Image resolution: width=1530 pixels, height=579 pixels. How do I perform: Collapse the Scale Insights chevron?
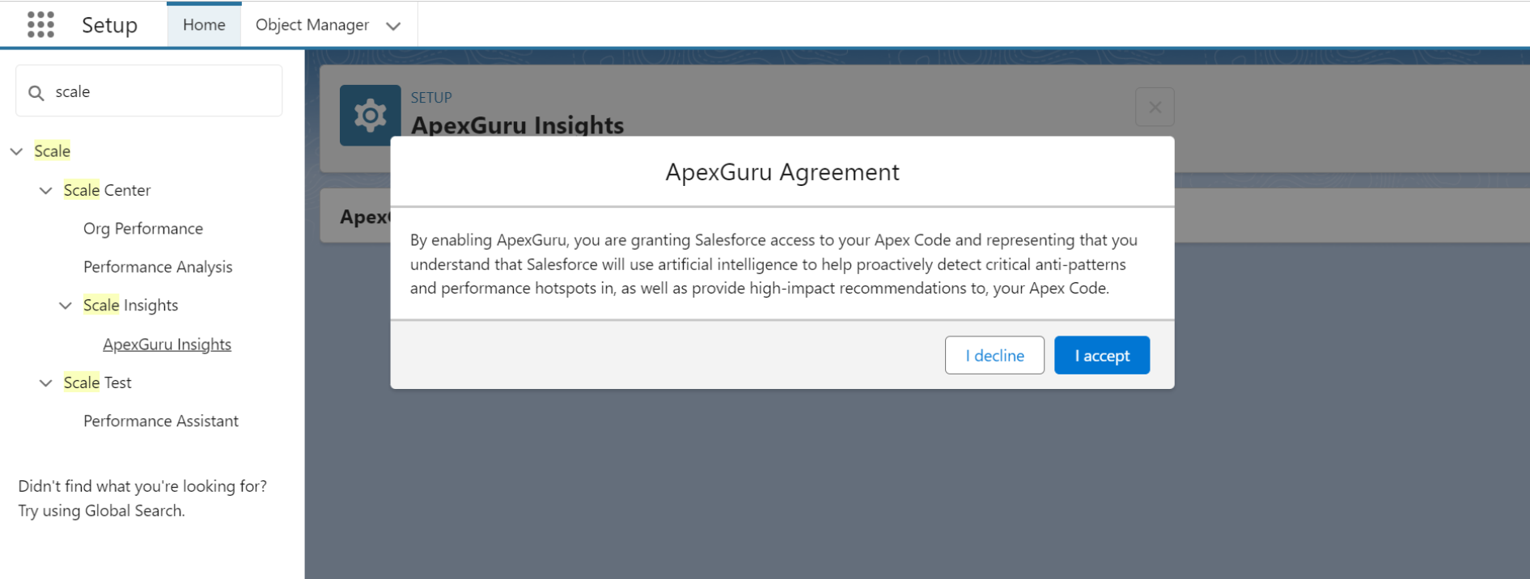pos(66,306)
